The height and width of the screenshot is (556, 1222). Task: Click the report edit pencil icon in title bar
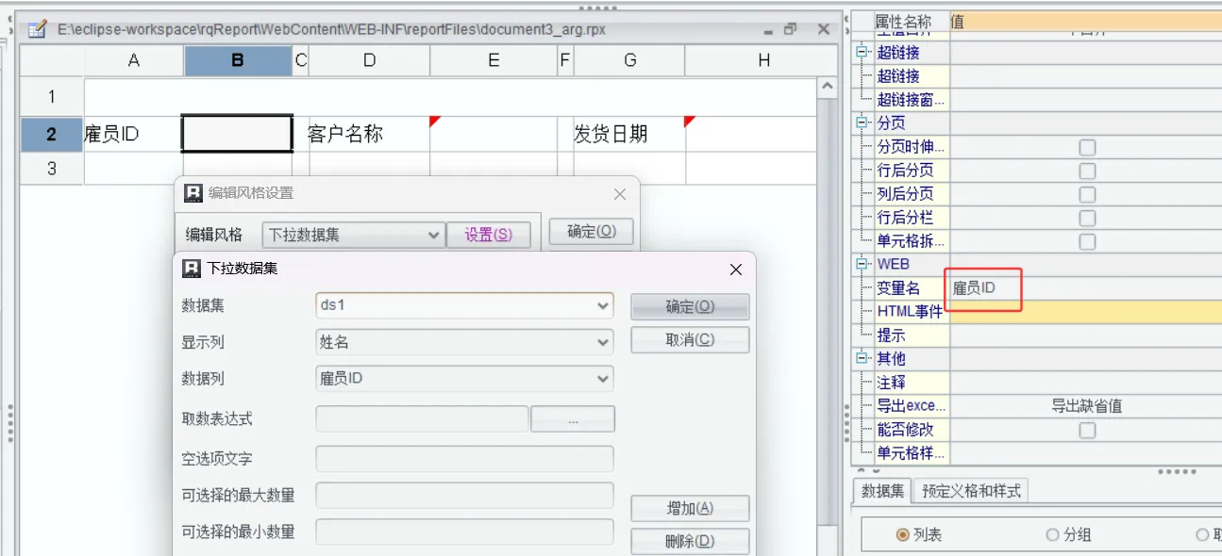click(x=36, y=29)
